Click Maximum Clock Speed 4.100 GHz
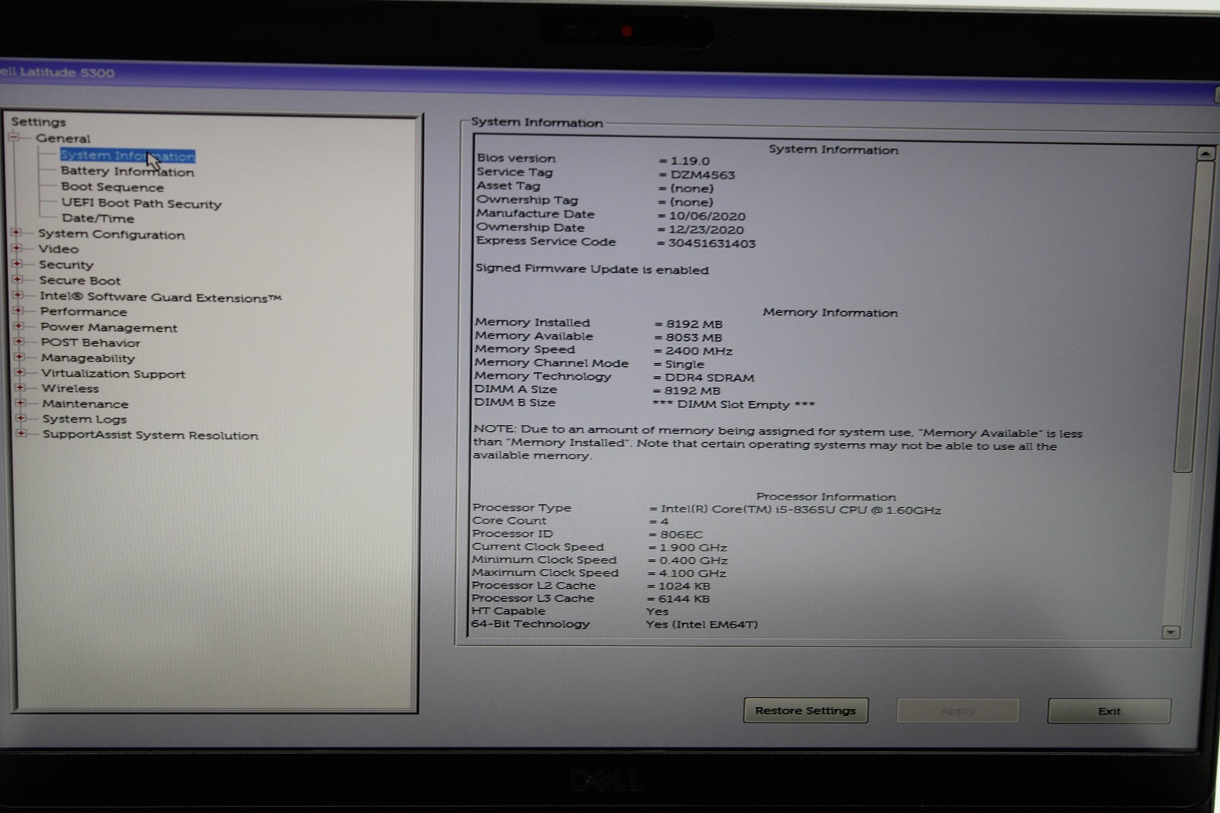This screenshot has width=1220, height=813. 692,574
